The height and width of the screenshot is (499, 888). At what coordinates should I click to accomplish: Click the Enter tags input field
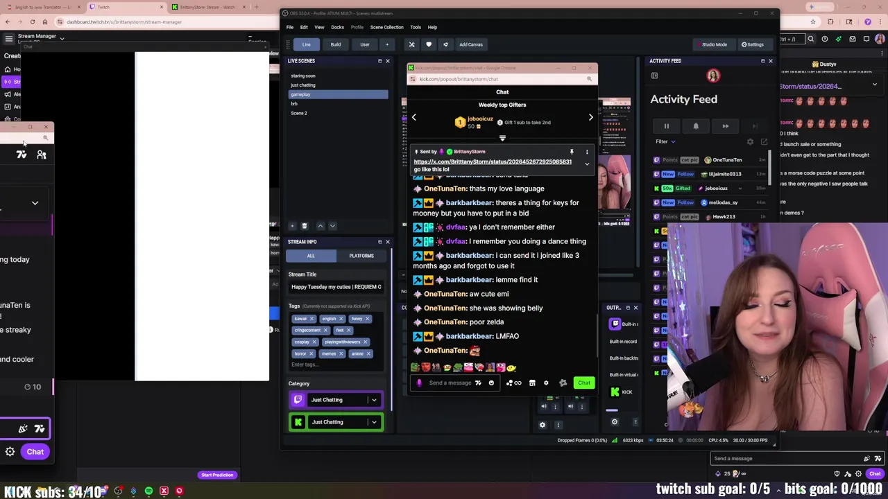tap(336, 365)
